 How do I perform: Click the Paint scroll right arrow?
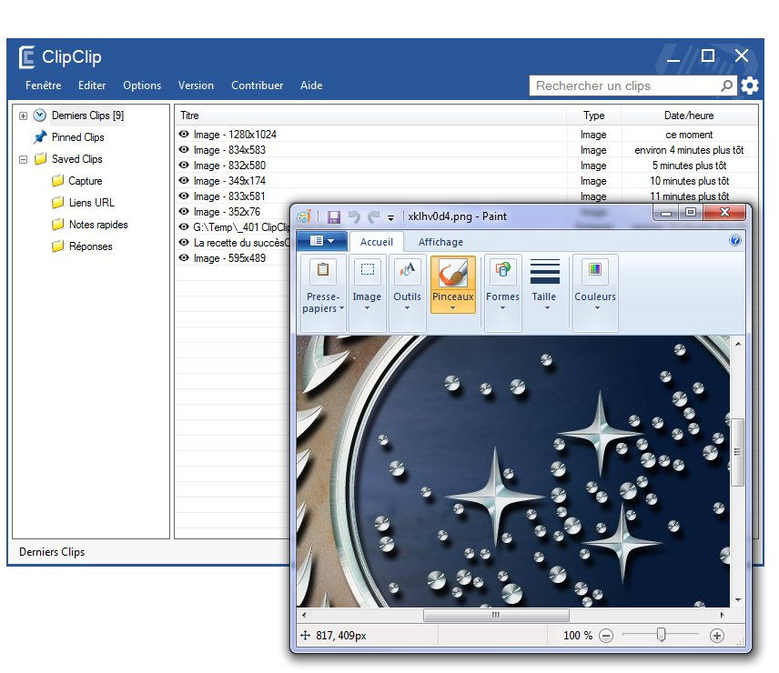[x=723, y=615]
